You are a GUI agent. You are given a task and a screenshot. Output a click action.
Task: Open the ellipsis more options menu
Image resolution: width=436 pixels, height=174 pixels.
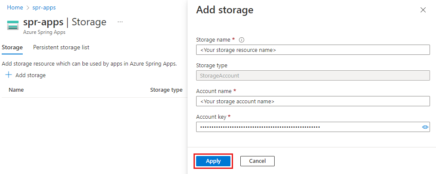point(120,22)
